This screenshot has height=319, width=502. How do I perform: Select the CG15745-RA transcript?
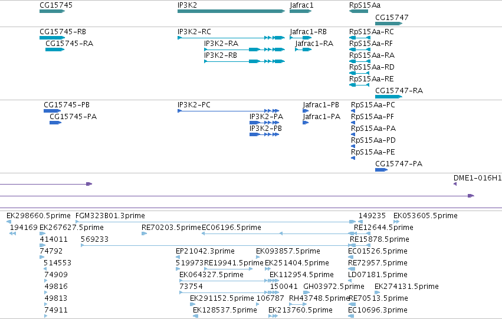pyautogui.click(x=55, y=50)
